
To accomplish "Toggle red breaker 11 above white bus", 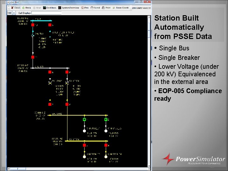I will 33,57.
